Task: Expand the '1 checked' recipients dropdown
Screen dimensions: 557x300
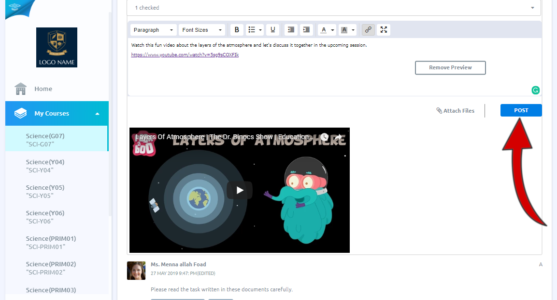Action: pyautogui.click(x=333, y=7)
